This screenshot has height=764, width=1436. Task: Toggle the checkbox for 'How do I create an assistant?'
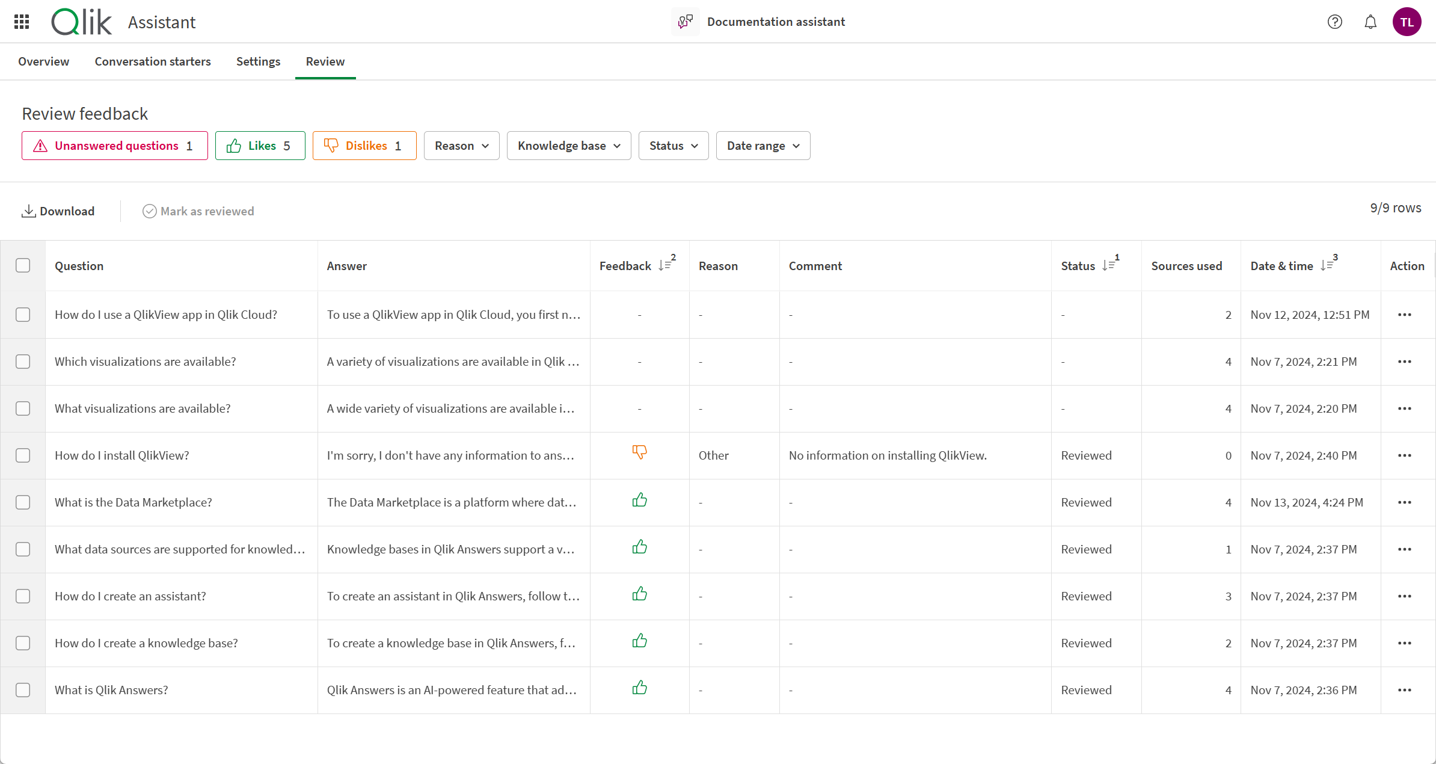pyautogui.click(x=23, y=596)
